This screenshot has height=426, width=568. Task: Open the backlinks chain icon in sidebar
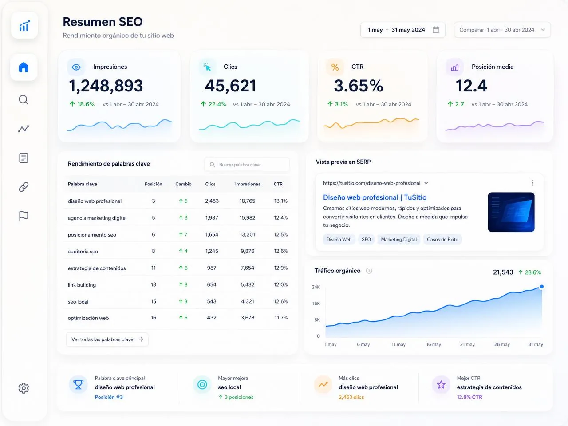click(24, 187)
